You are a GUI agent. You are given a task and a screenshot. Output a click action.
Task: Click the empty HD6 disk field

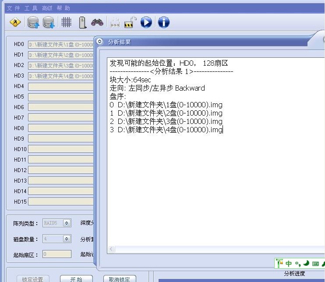[61, 107]
